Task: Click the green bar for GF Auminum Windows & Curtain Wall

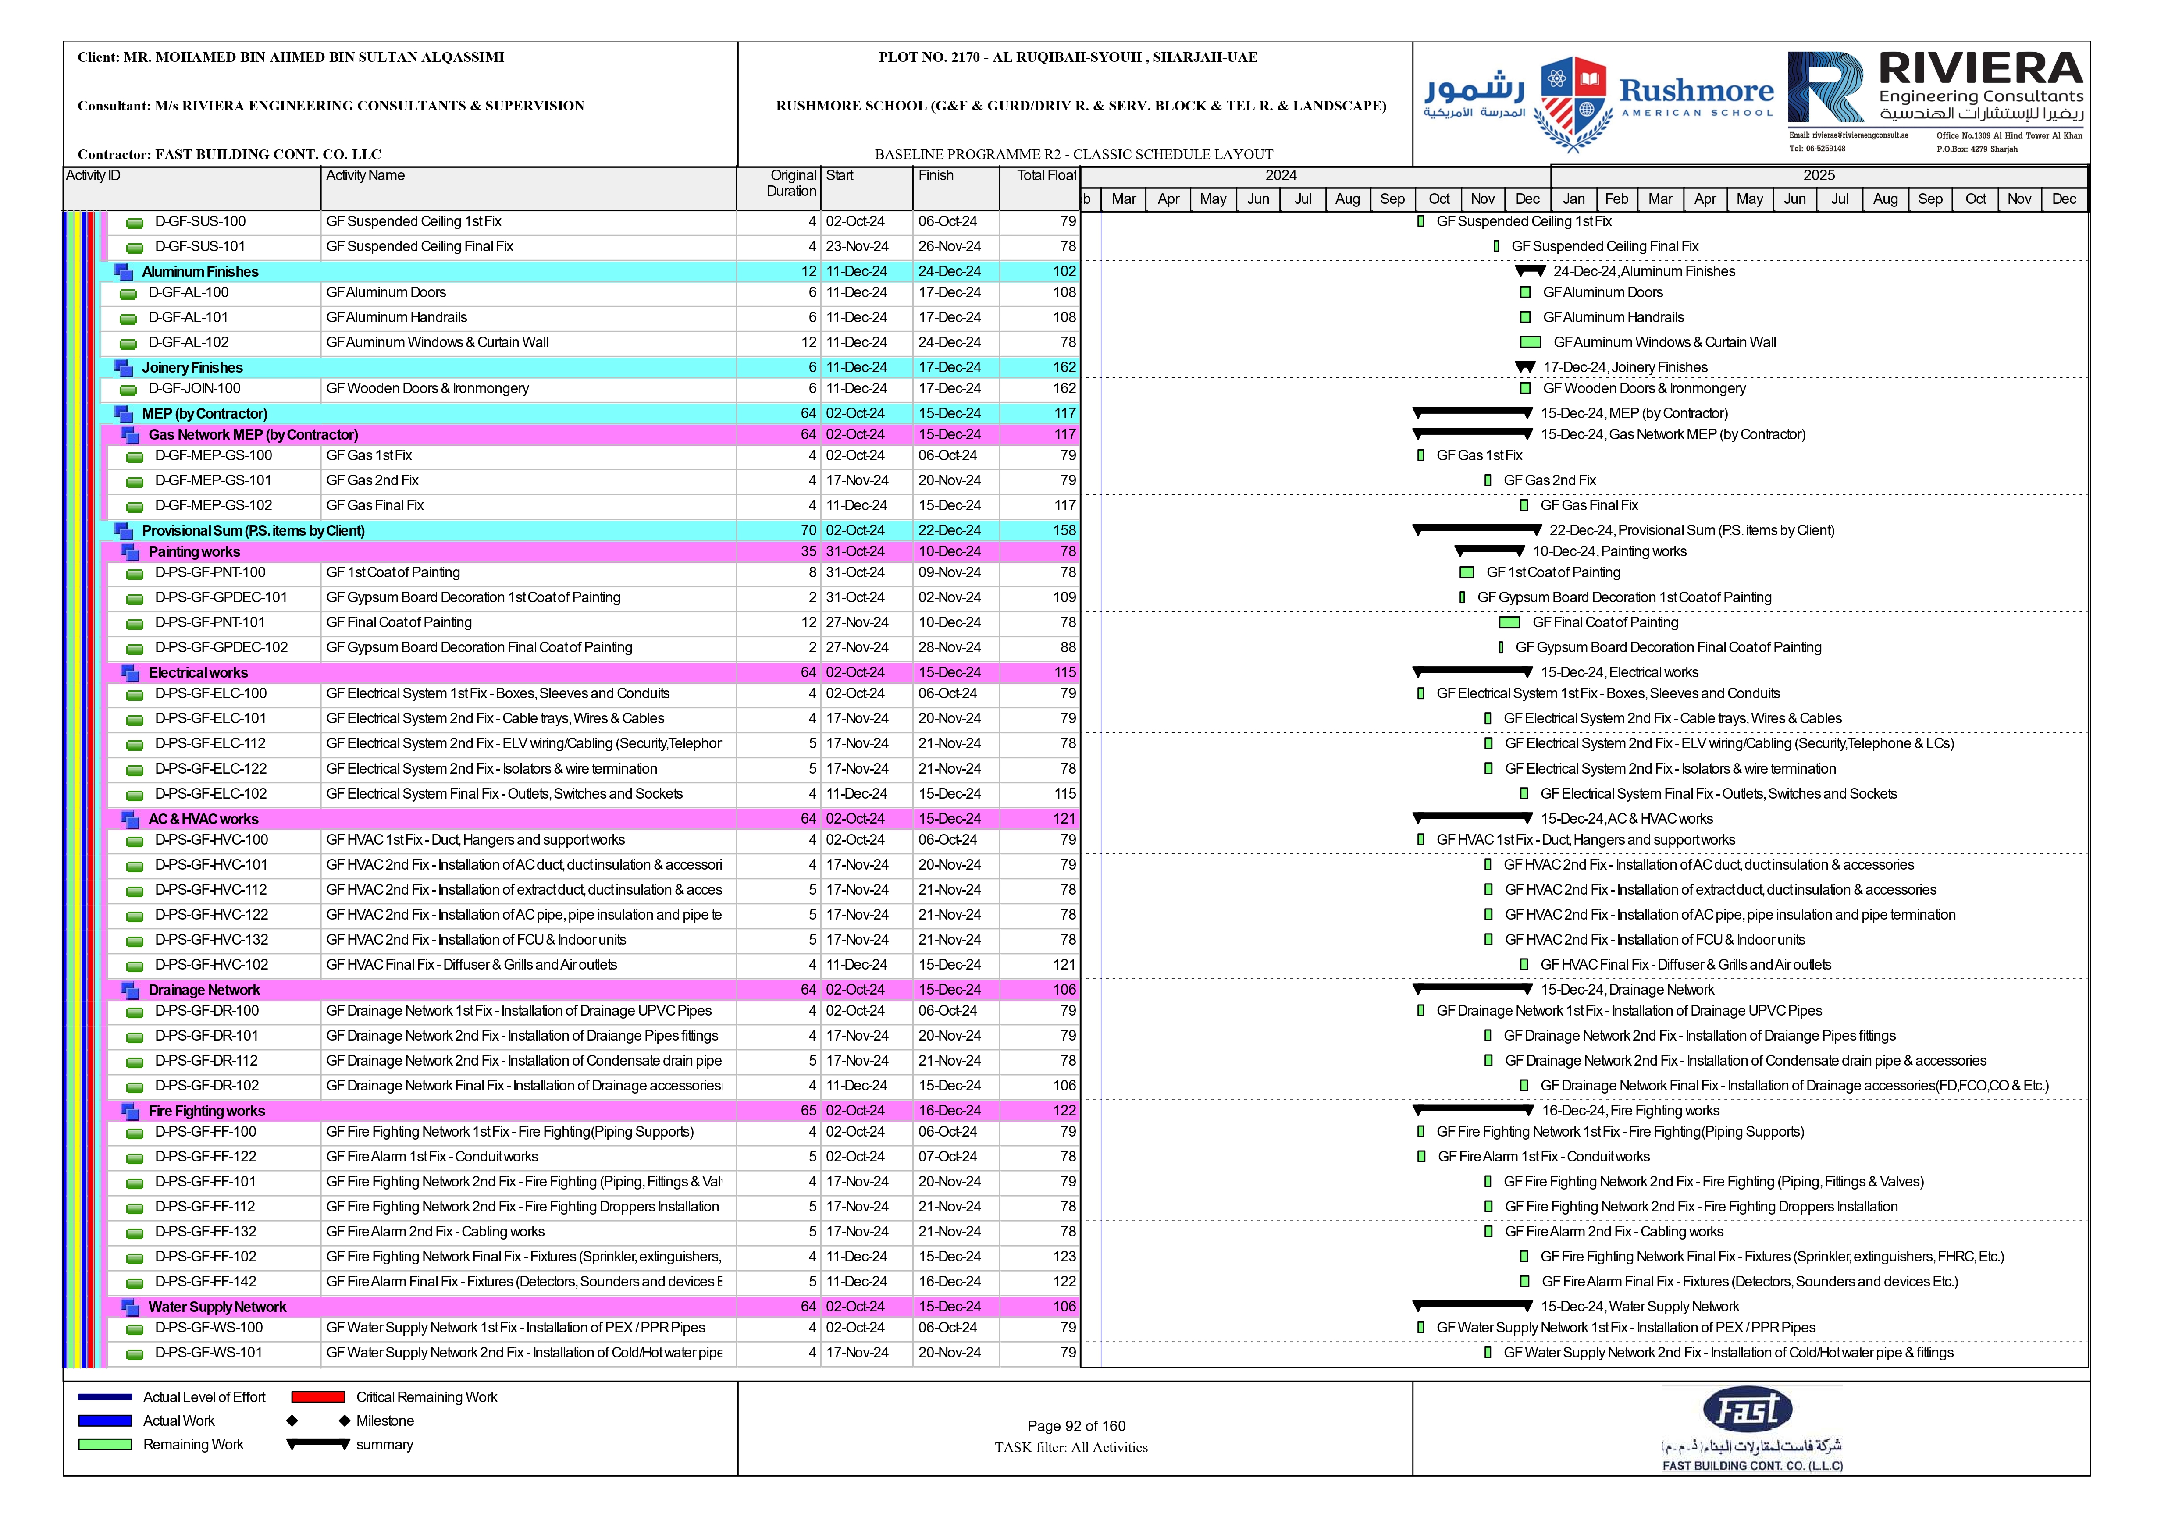Action: [x=1530, y=343]
